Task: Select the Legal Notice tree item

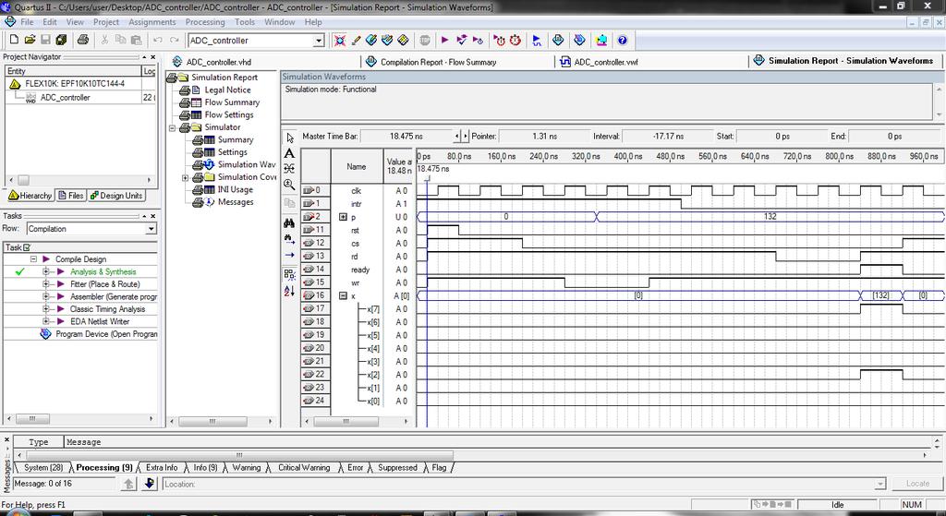Action: click(x=227, y=90)
